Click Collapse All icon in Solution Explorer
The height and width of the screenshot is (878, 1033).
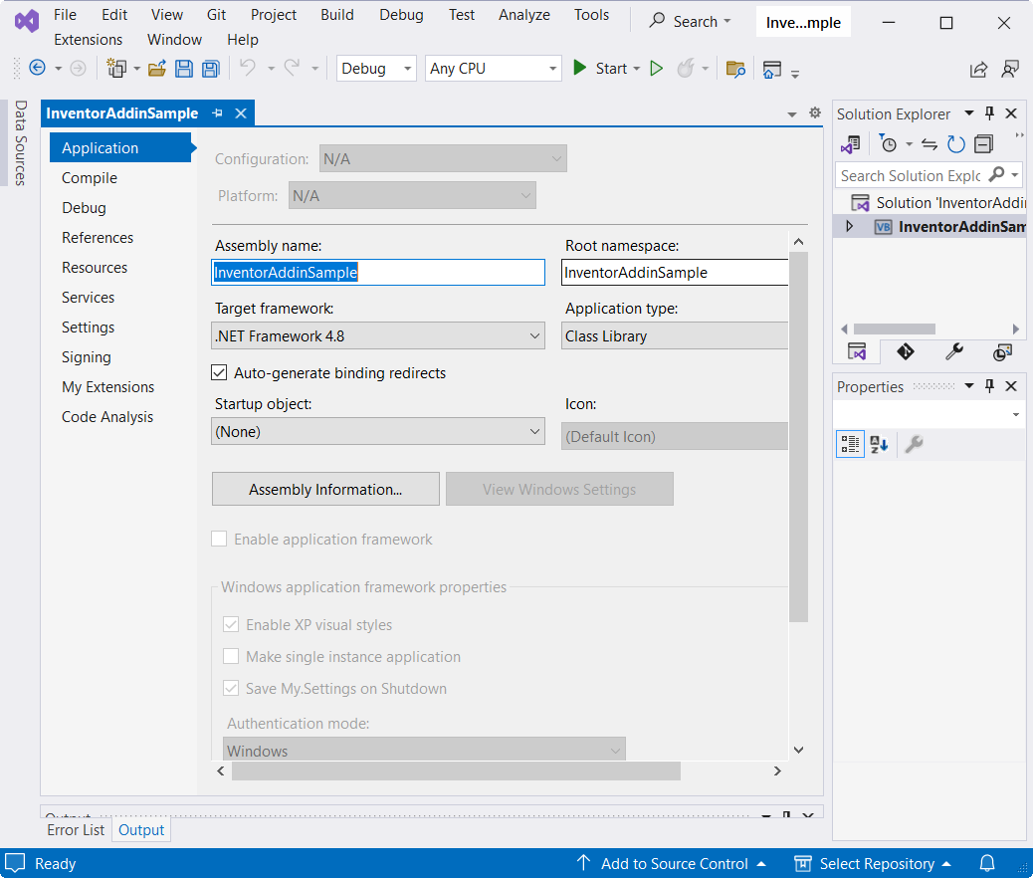[x=983, y=144]
